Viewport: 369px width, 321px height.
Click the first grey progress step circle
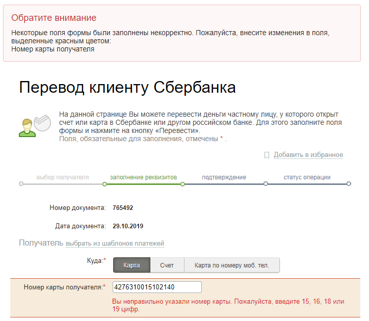tap(21, 183)
